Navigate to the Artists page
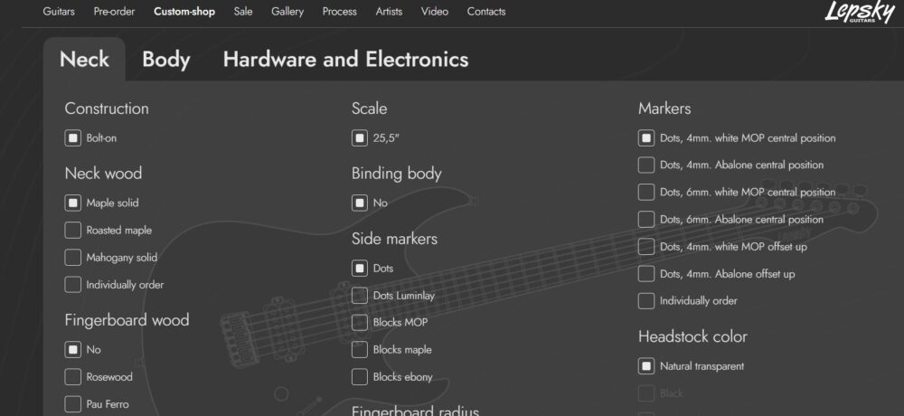This screenshot has height=416, width=904. click(391, 12)
